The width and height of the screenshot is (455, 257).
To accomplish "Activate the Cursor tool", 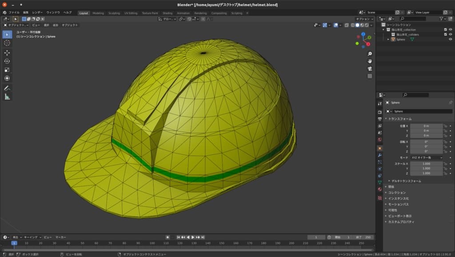I will (x=7, y=43).
